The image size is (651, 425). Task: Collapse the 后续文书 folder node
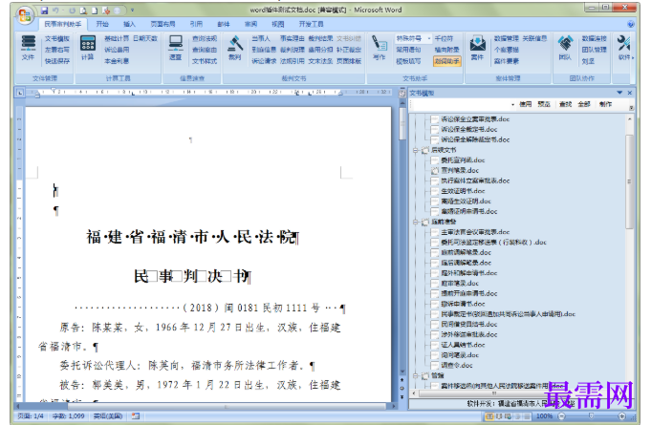click(x=415, y=150)
